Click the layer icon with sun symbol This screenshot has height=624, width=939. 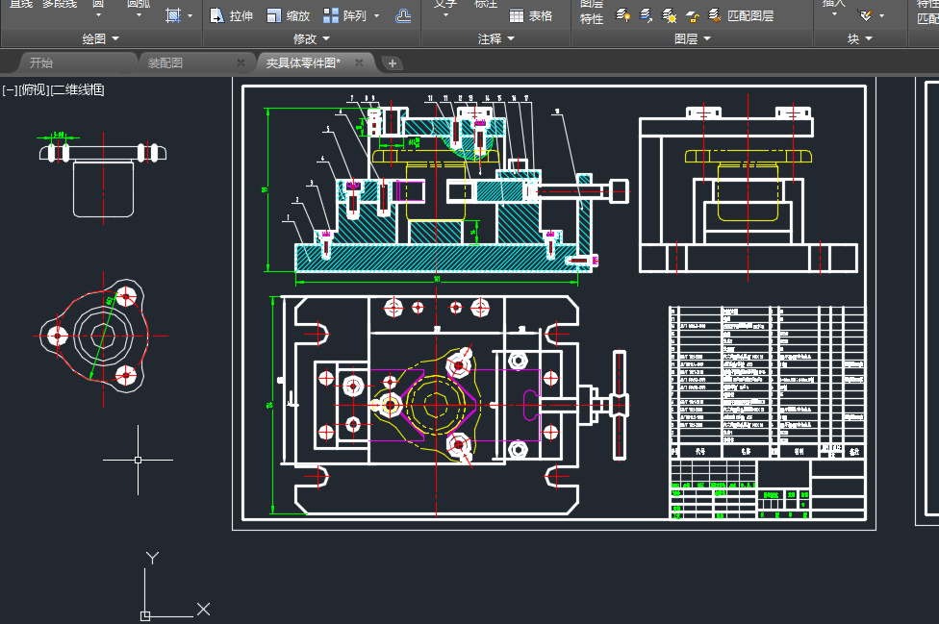[x=670, y=15]
